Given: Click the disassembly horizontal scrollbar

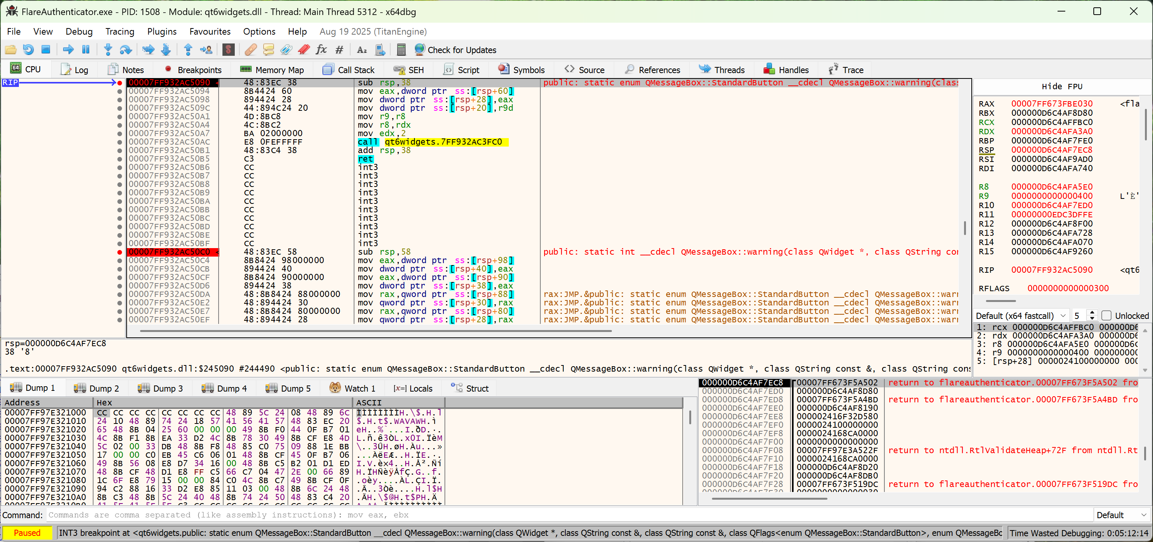Looking at the screenshot, I should (x=376, y=331).
